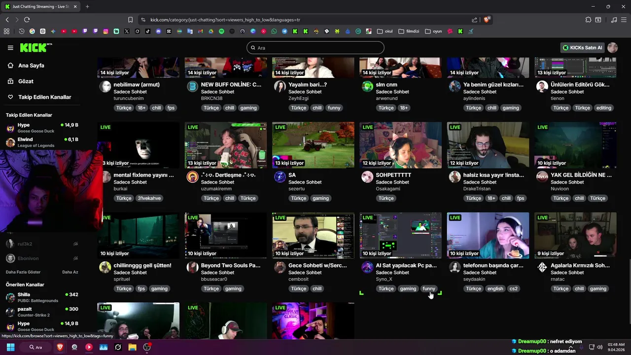Open the Telegram bookmark

click(x=284, y=31)
